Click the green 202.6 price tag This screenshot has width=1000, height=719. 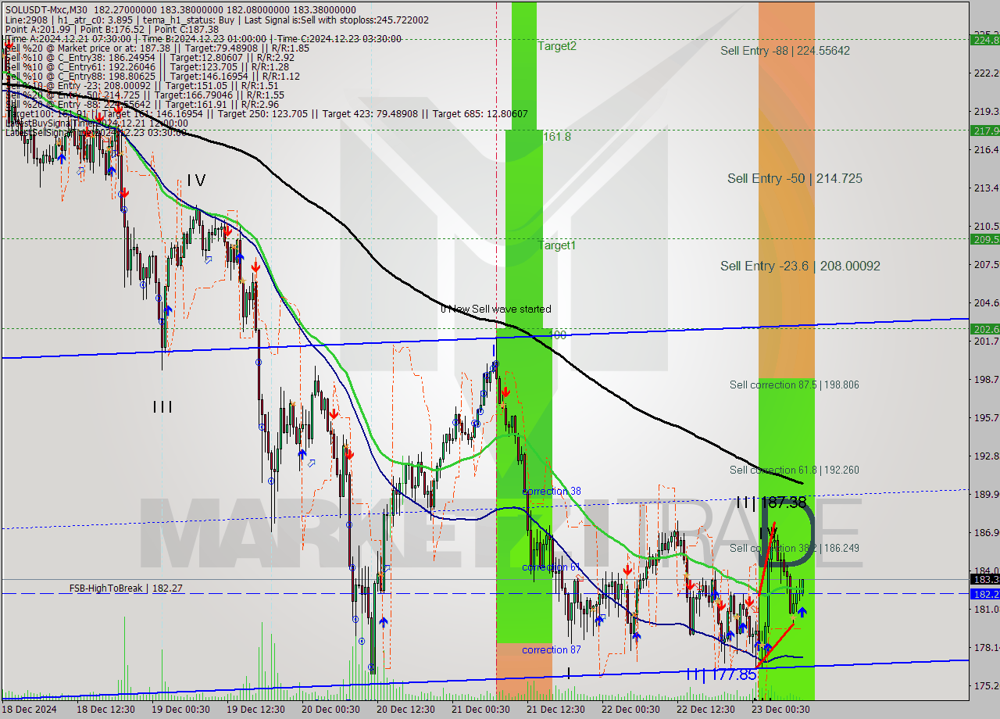click(x=984, y=329)
